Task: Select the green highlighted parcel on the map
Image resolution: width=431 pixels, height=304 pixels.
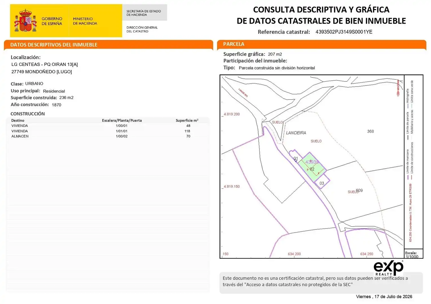Action: click(312, 167)
